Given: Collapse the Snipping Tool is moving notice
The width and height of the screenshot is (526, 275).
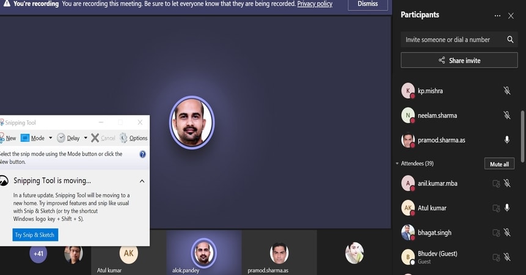Looking at the screenshot, I should (142, 181).
